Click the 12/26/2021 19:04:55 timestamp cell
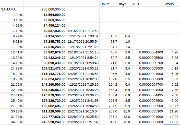Viewport: 180px width, 125px height. [83, 106]
